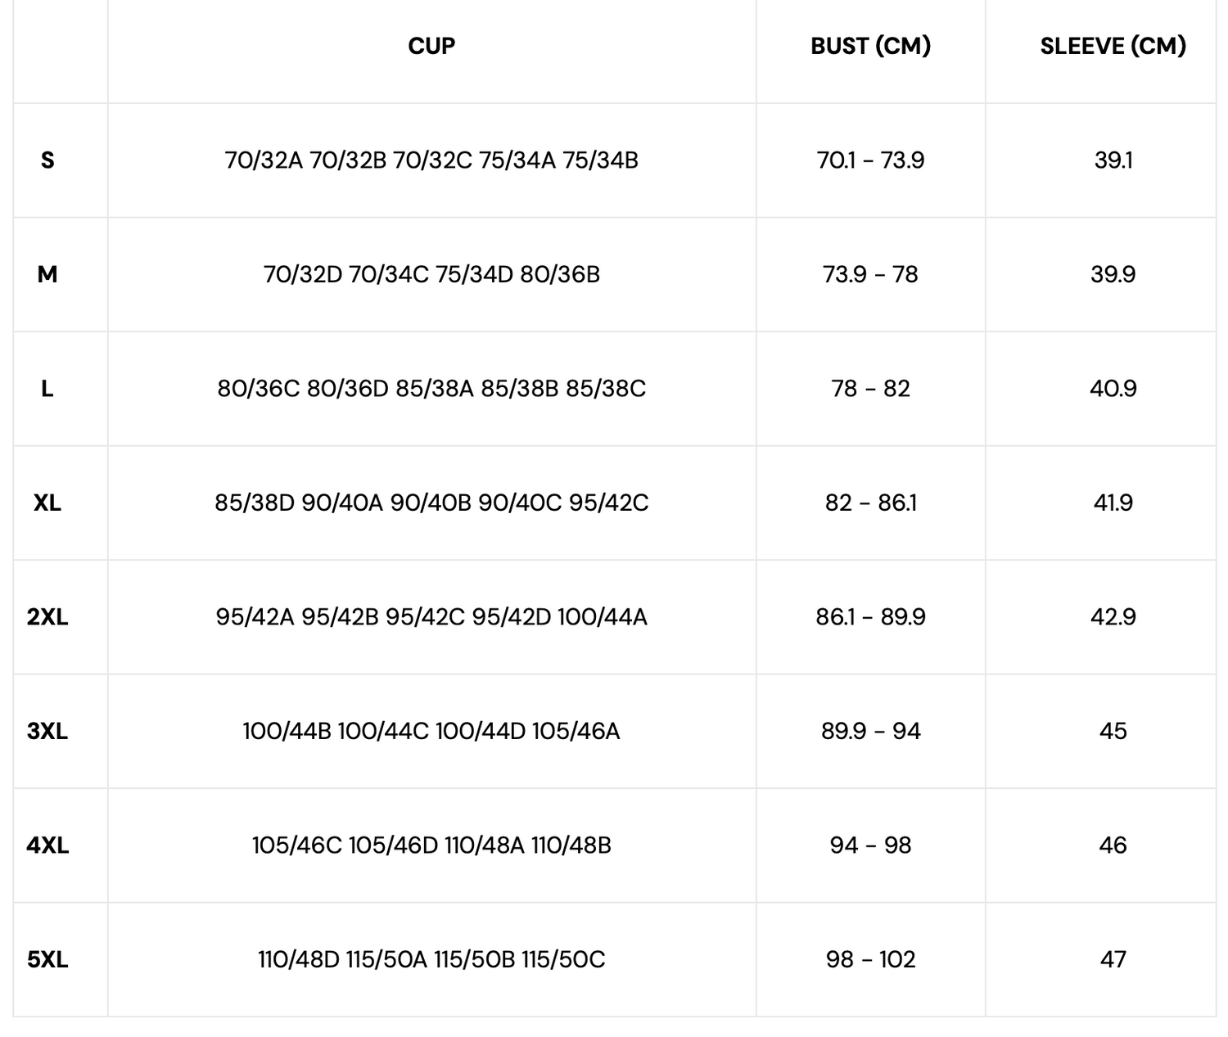Image resolution: width=1228 pixels, height=1037 pixels.
Task: Click the CUP column header
Action: 431,46
